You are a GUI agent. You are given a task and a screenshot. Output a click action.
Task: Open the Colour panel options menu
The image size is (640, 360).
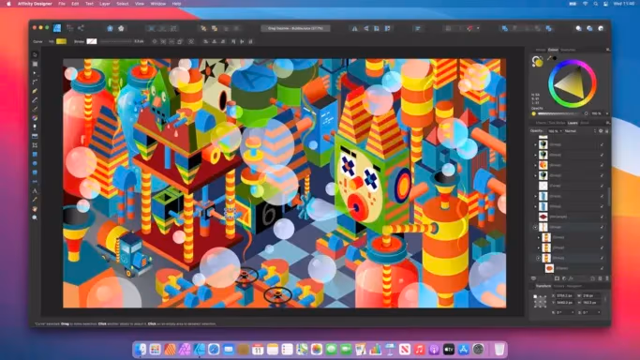pos(607,50)
